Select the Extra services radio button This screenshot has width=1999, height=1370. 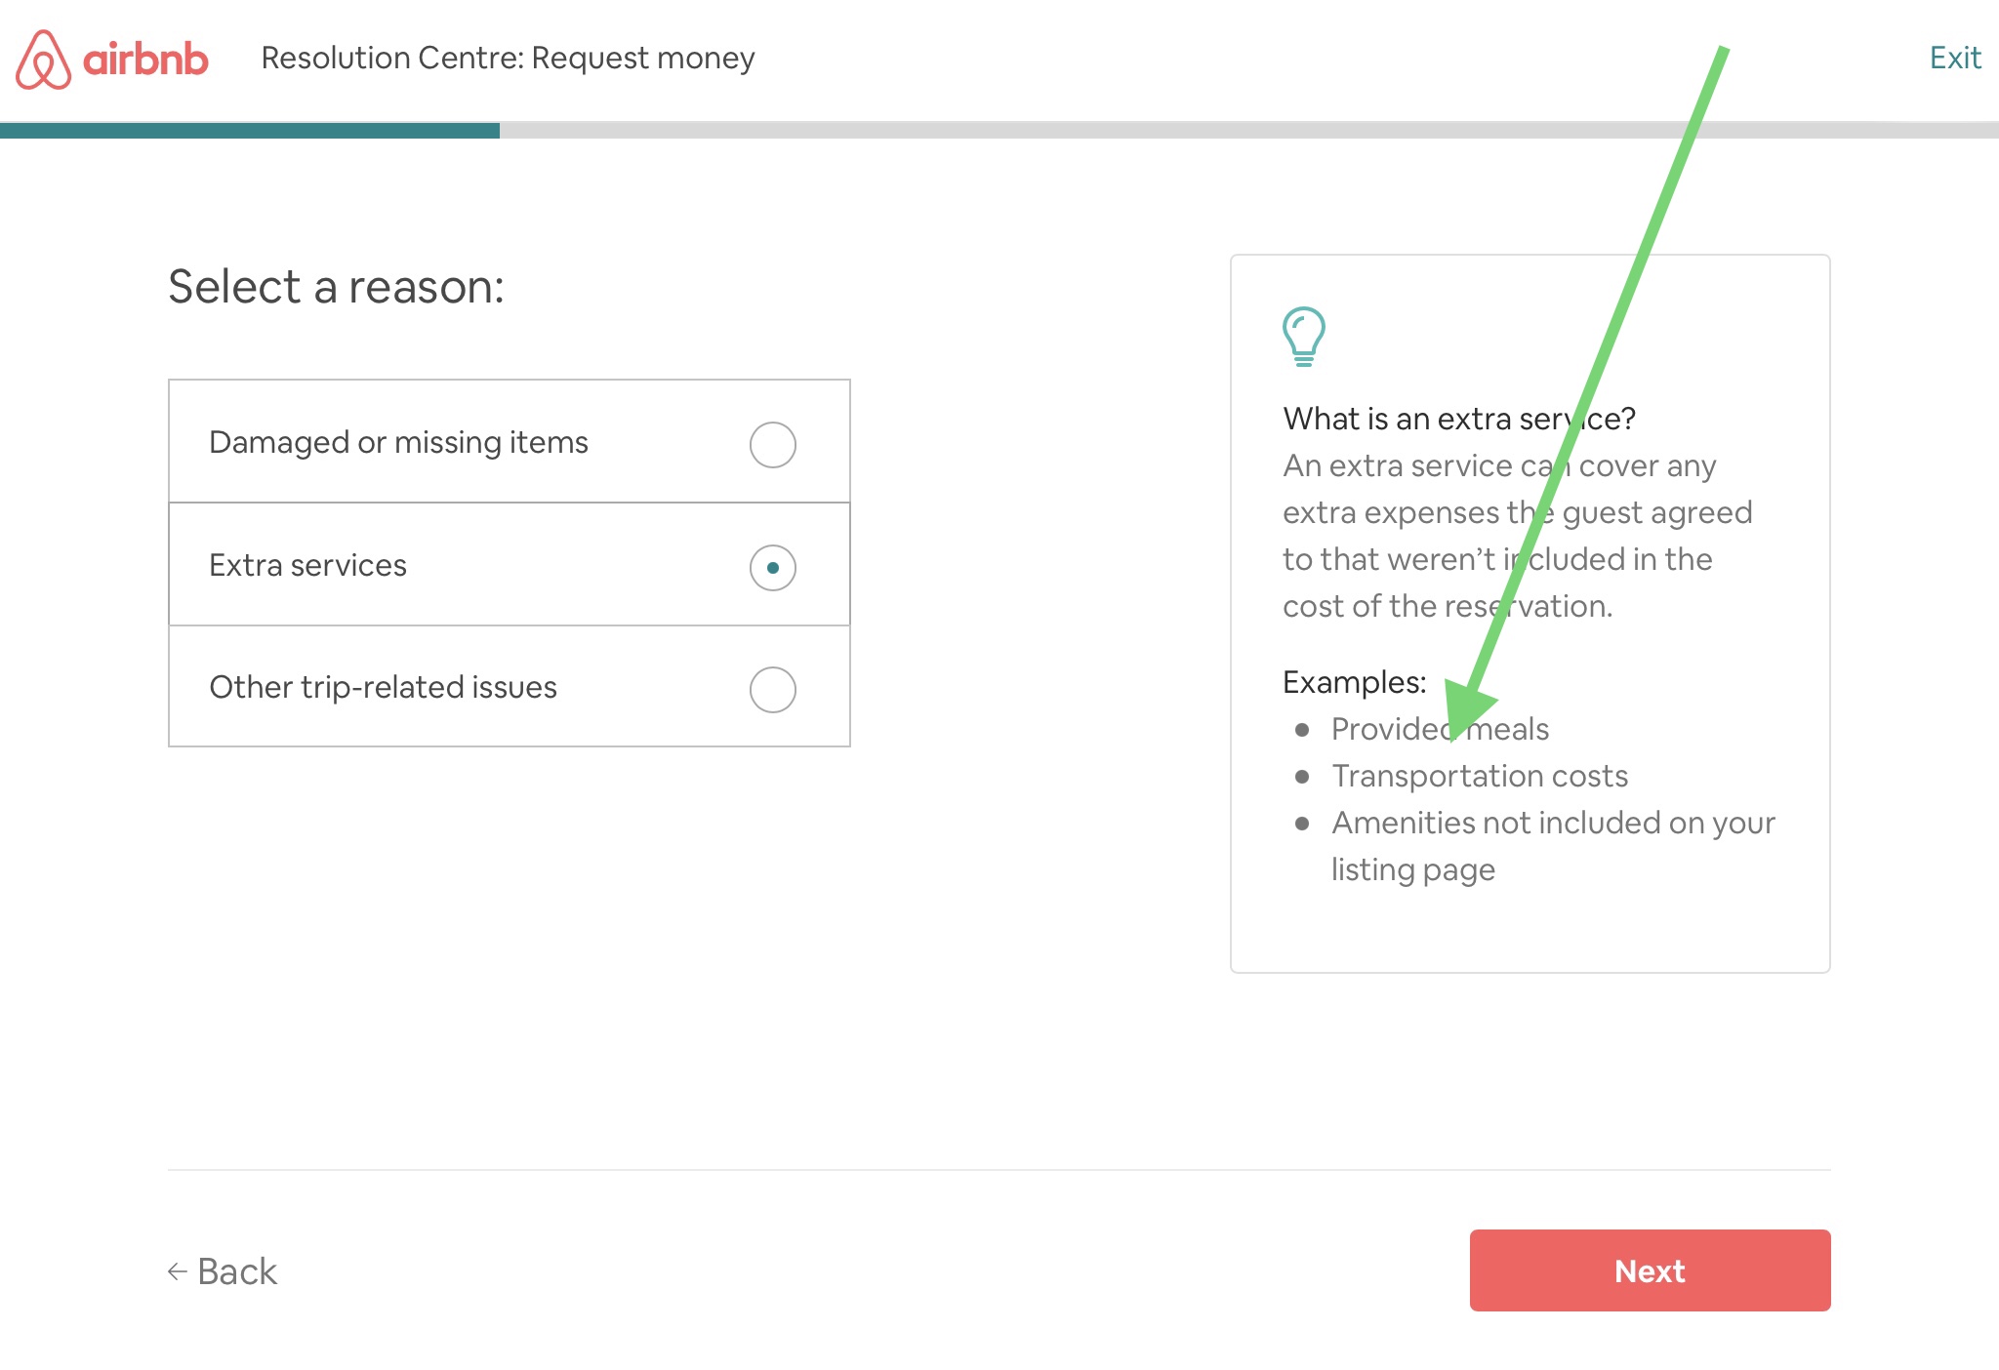coord(772,566)
